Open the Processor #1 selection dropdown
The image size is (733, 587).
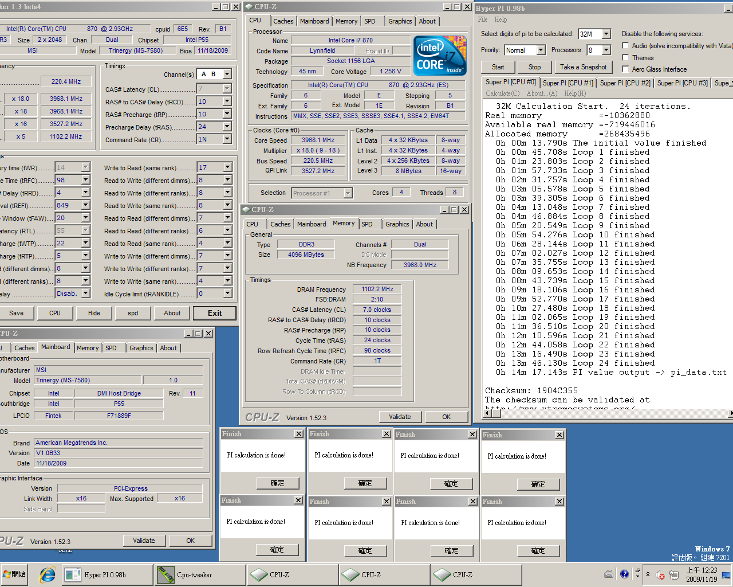point(348,193)
